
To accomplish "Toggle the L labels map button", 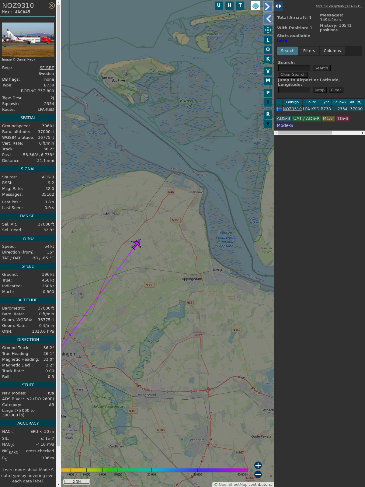I will [x=268, y=40].
